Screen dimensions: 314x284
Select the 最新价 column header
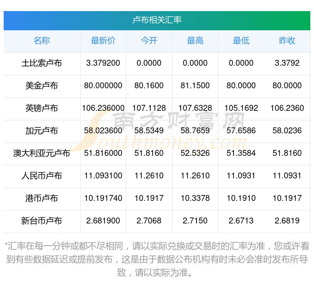coord(103,41)
